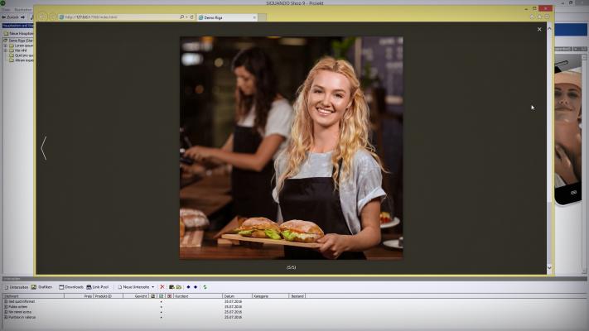Open browser favorites star icon
The width and height of the screenshot is (589, 331).
pos(538,16)
